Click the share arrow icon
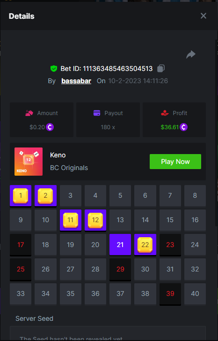 pyautogui.click(x=191, y=54)
